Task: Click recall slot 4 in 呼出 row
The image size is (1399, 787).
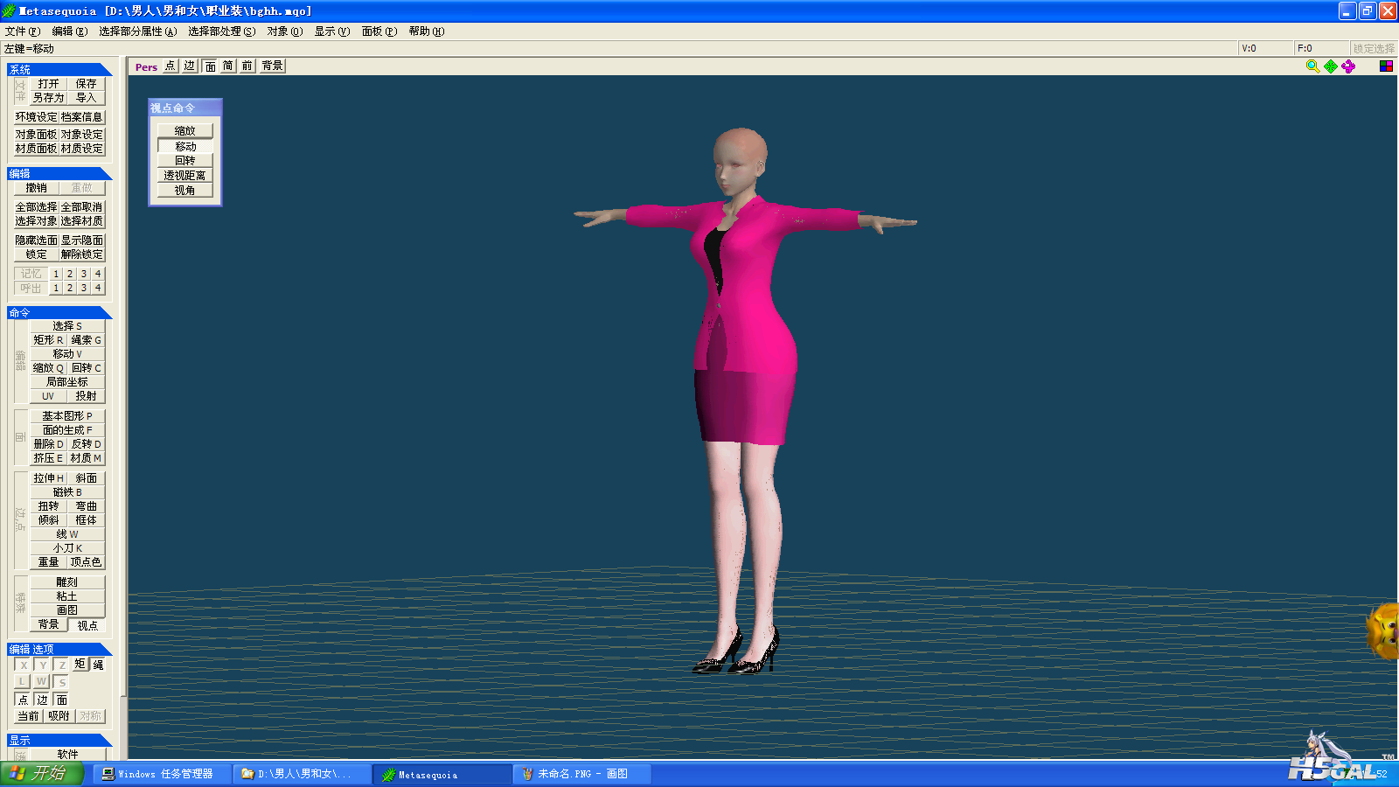Action: pyautogui.click(x=98, y=288)
